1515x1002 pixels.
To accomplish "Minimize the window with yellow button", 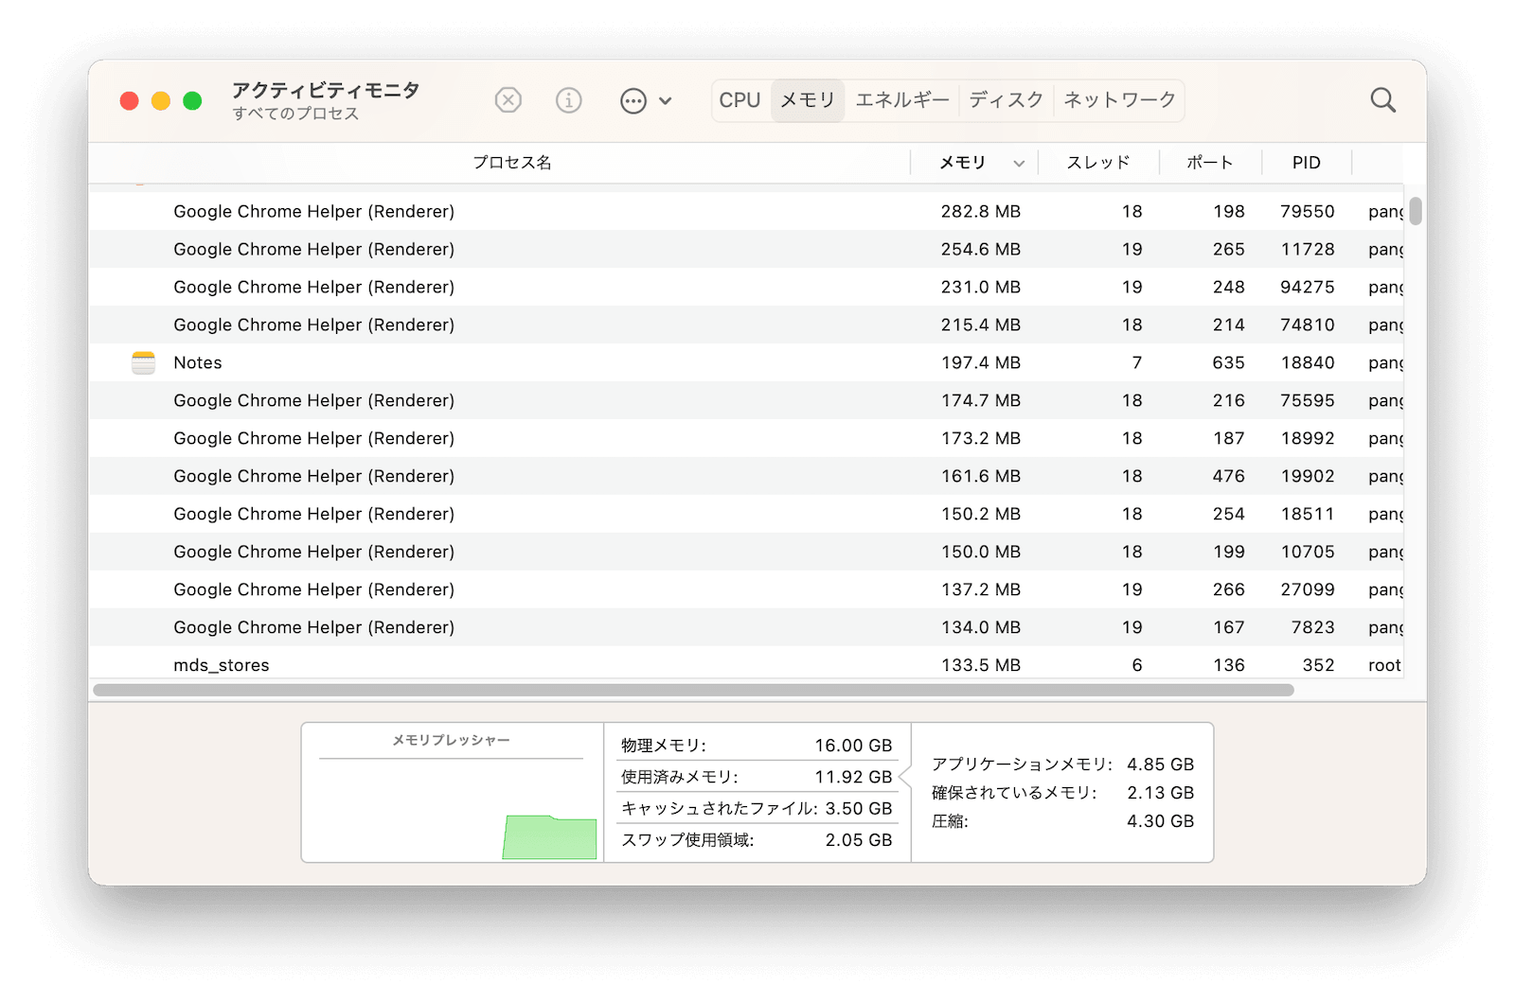I will [161, 100].
